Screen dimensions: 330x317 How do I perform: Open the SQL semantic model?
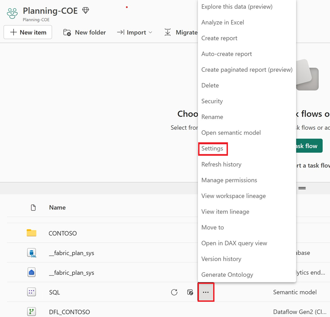[x=55, y=292]
